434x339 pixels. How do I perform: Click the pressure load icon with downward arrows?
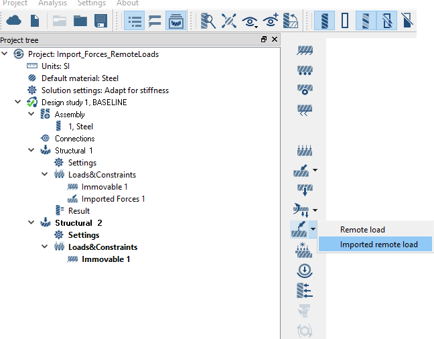pyautogui.click(x=305, y=151)
